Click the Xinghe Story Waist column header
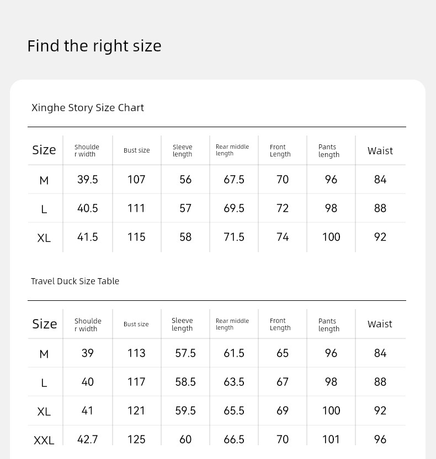436x459 pixels. click(380, 151)
